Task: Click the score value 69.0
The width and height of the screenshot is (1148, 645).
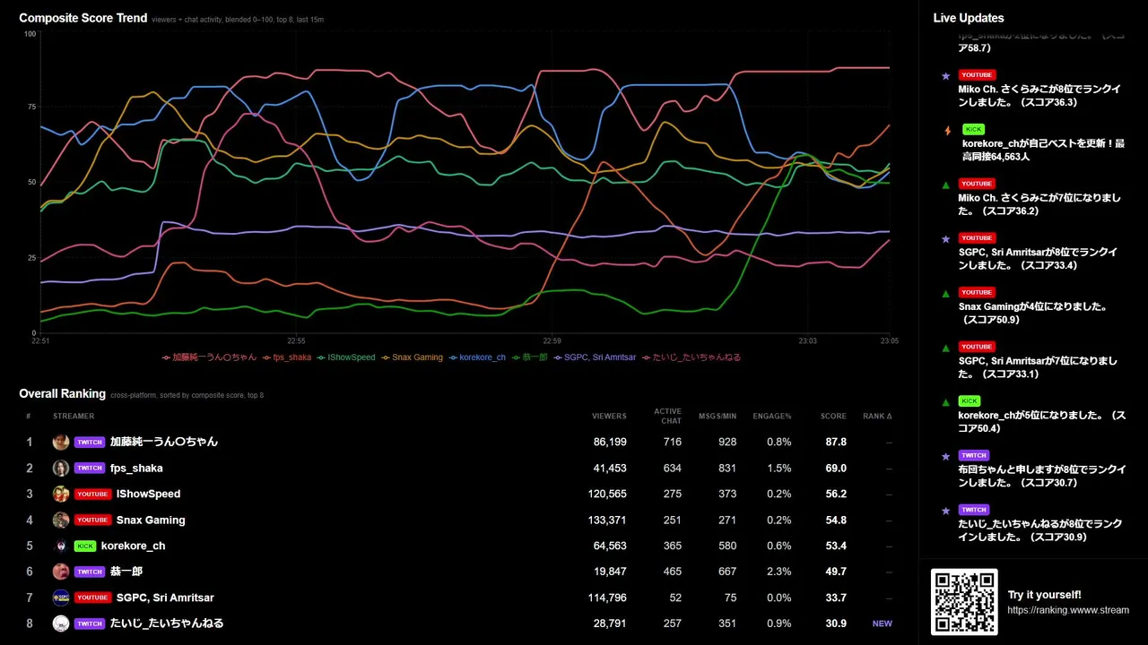Action: [x=836, y=468]
